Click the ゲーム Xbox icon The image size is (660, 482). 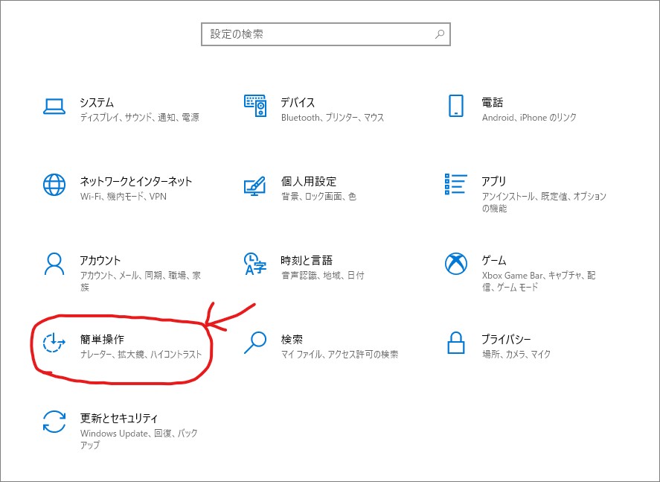click(x=456, y=264)
